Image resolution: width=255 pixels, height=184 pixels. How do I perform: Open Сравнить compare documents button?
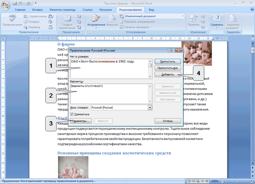(x=217, y=21)
